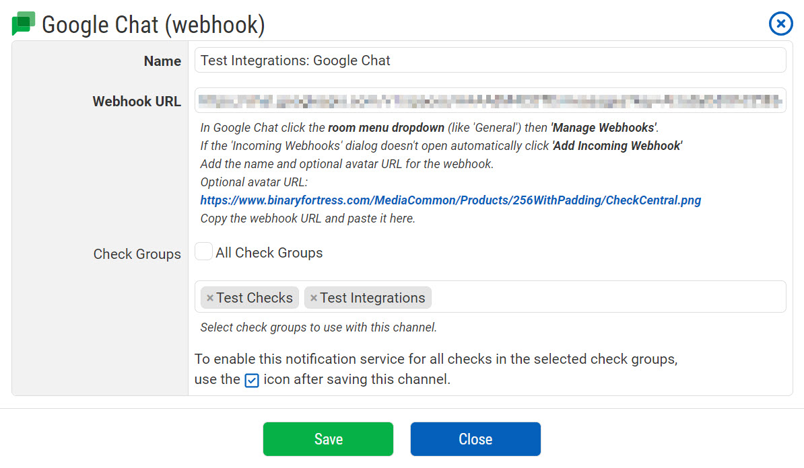Click the blue Close button
804x468 pixels.
[475, 439]
